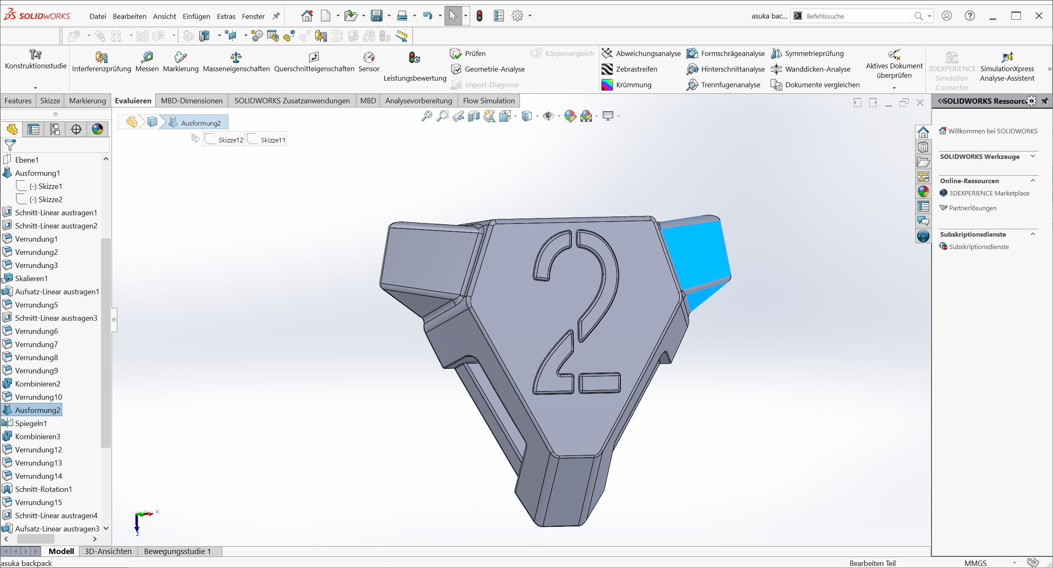1053x568 pixels.
Task: Select Spiegeln1 in feature tree
Action: point(31,423)
